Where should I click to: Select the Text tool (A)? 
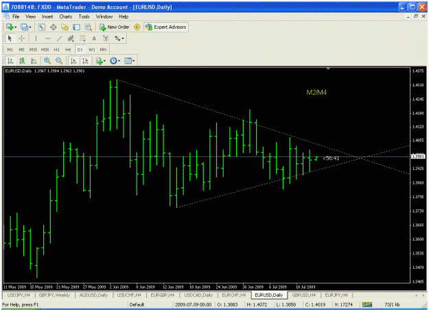[94, 38]
